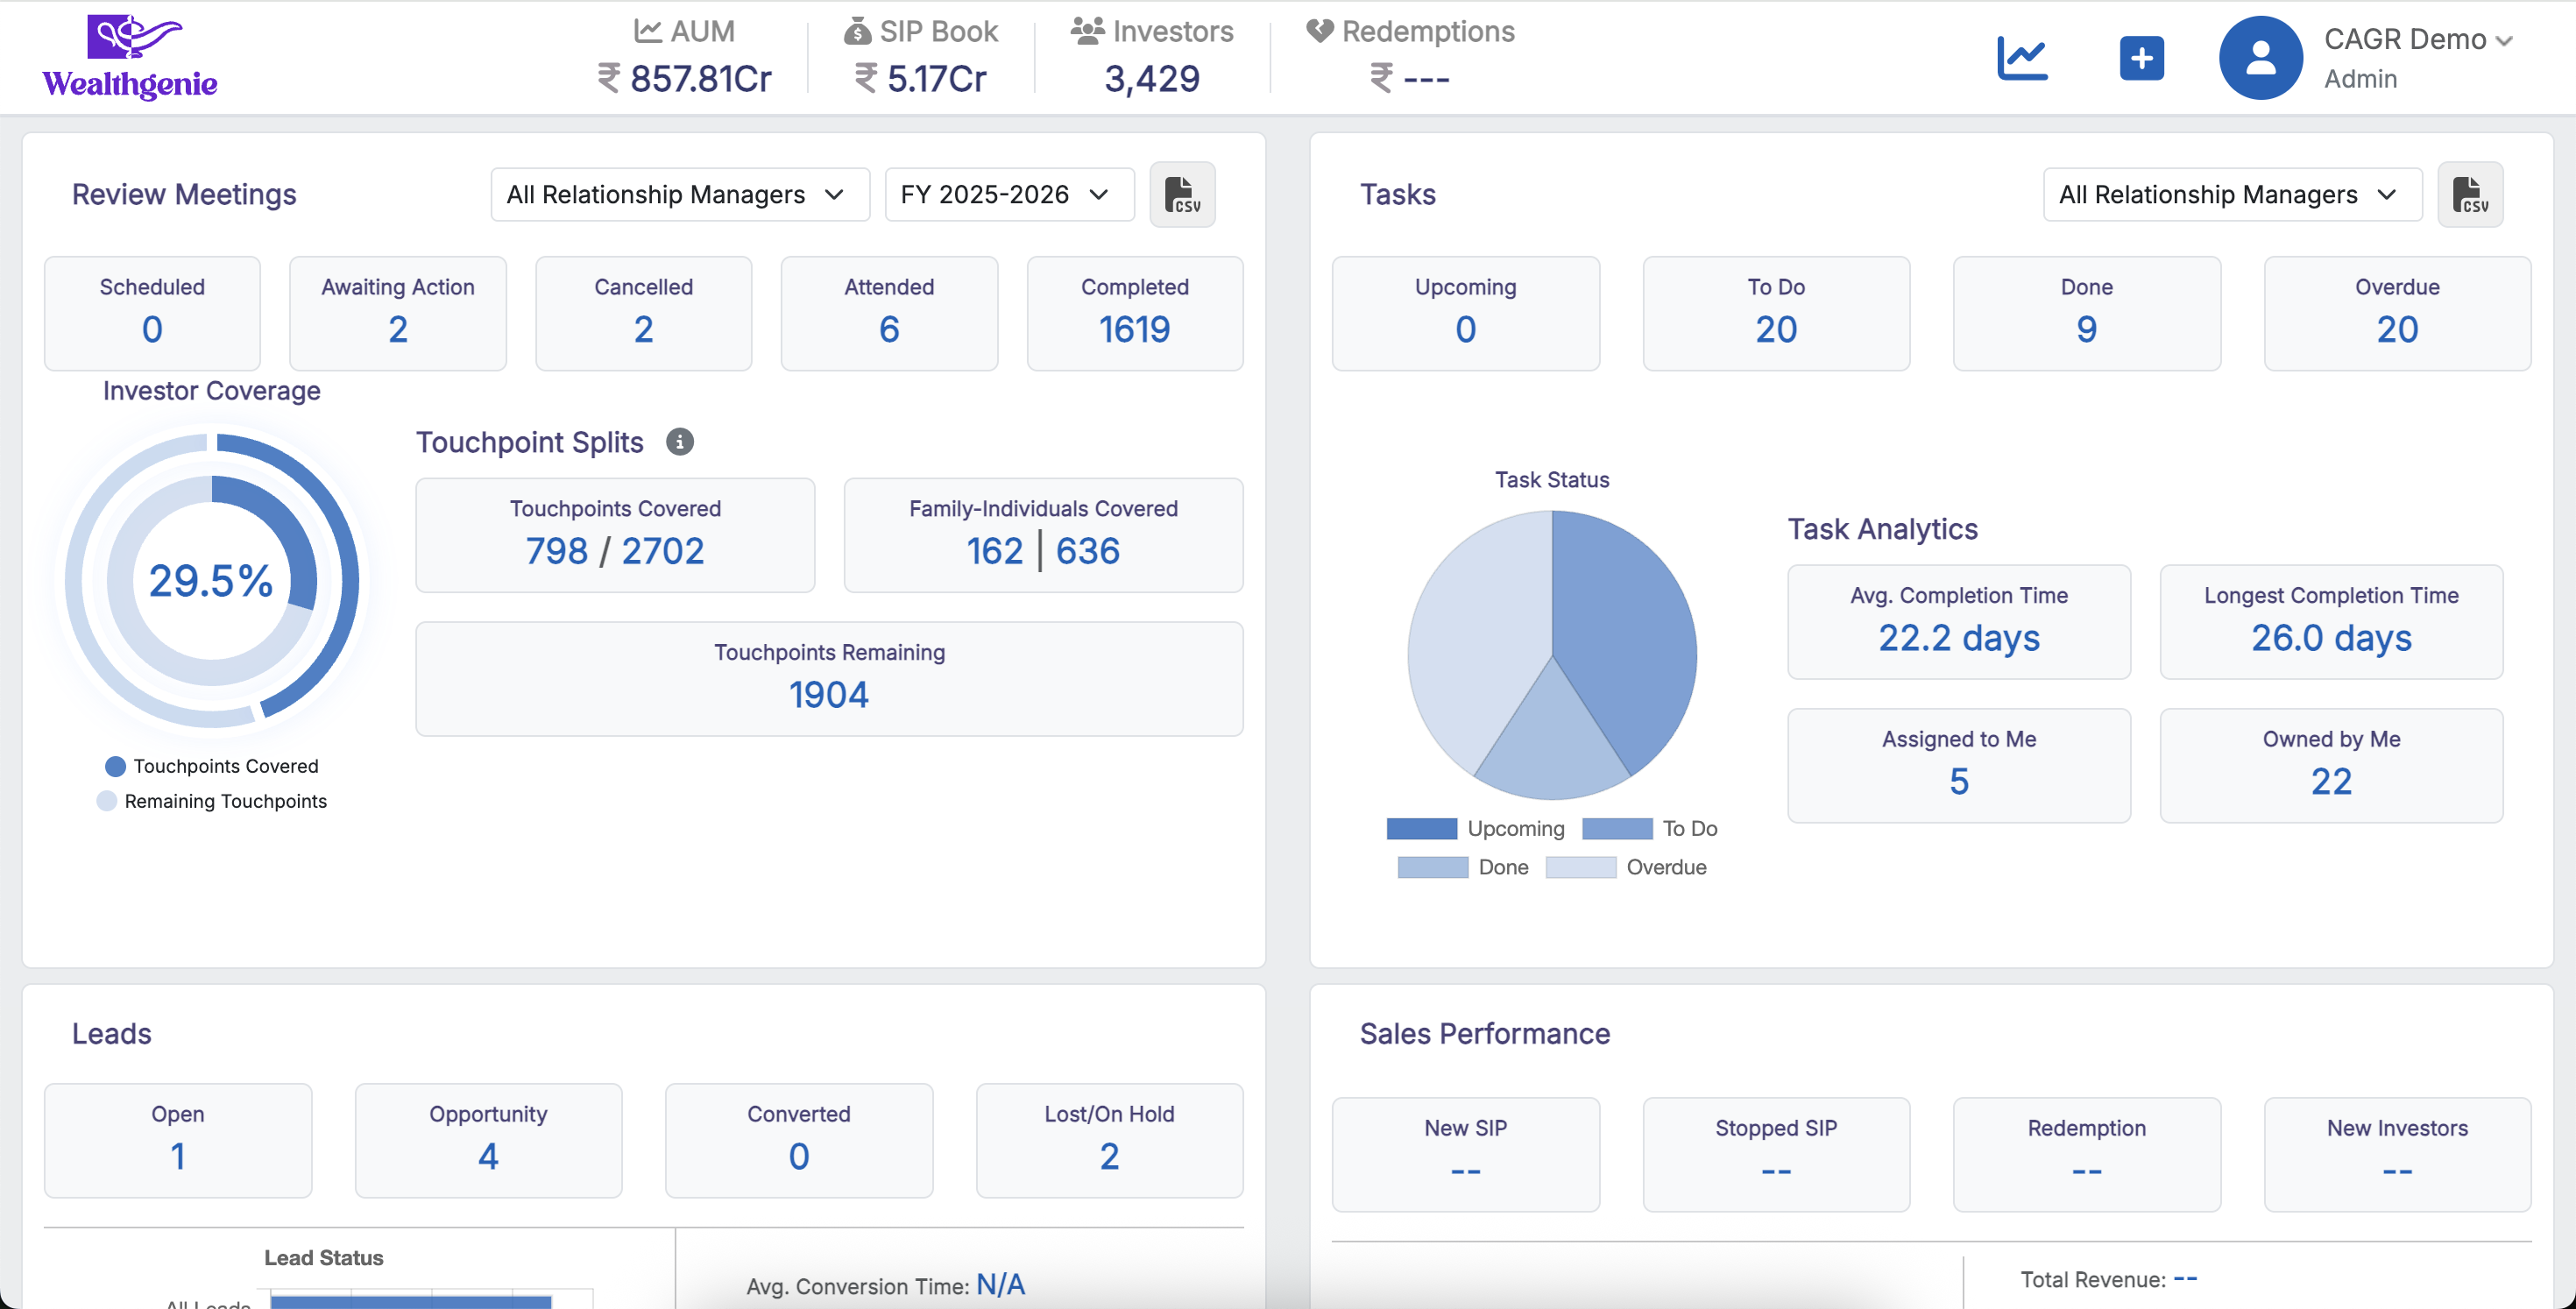Open CAGR Demo account menu
The image size is (2576, 1309).
click(2417, 40)
